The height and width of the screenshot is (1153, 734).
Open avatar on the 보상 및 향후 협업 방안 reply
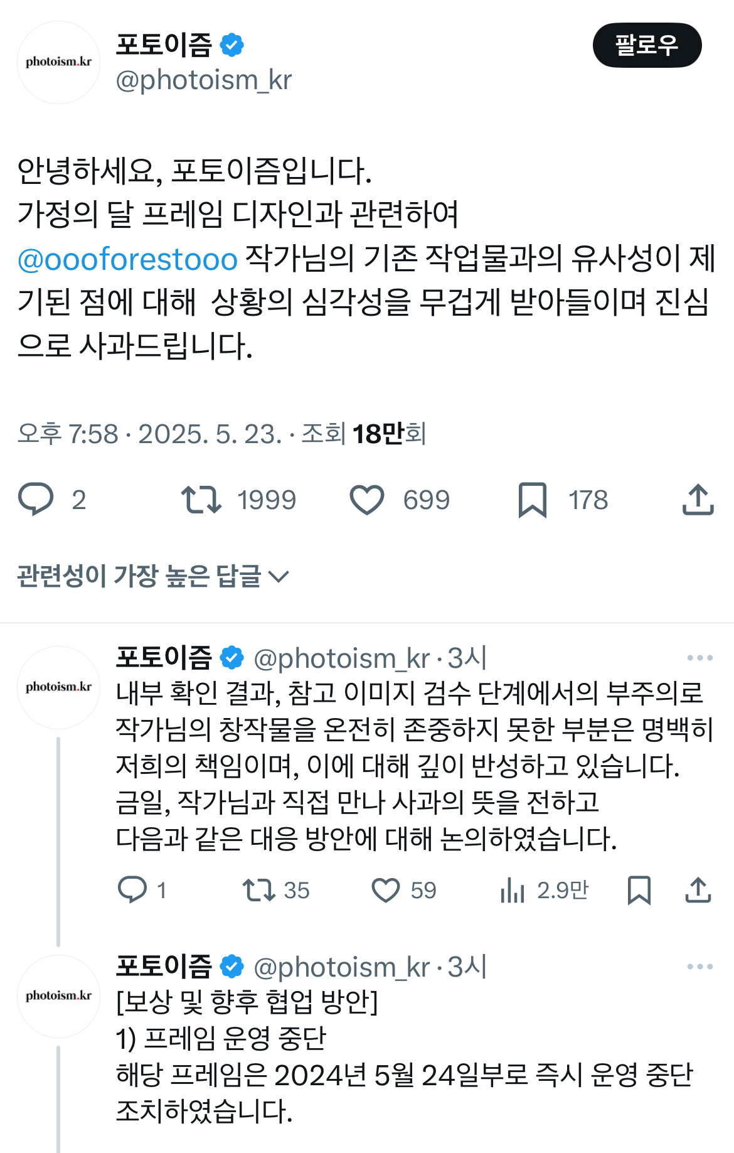[58, 996]
